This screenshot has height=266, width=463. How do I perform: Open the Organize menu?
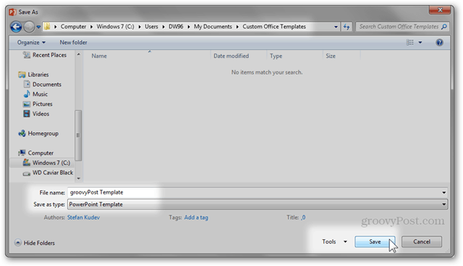click(x=31, y=43)
